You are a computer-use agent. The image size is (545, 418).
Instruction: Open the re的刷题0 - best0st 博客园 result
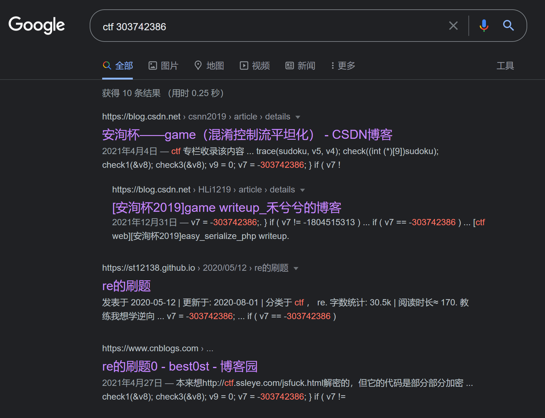[x=180, y=366]
